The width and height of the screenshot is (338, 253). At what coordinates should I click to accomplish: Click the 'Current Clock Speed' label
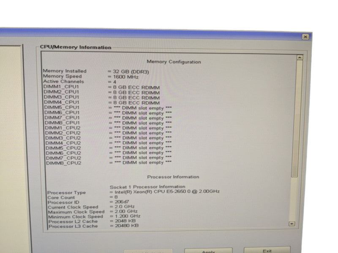point(73,207)
